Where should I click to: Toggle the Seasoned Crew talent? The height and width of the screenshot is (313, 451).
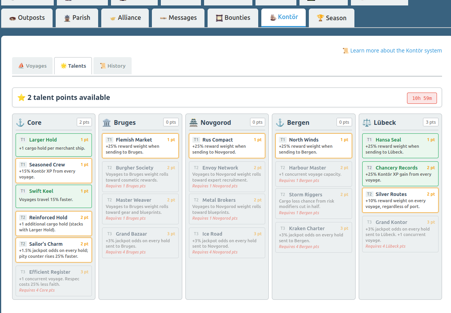coord(54,171)
